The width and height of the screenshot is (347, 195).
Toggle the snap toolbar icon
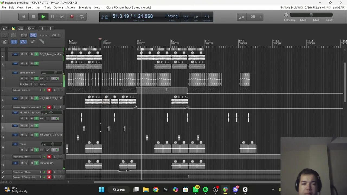23,42
